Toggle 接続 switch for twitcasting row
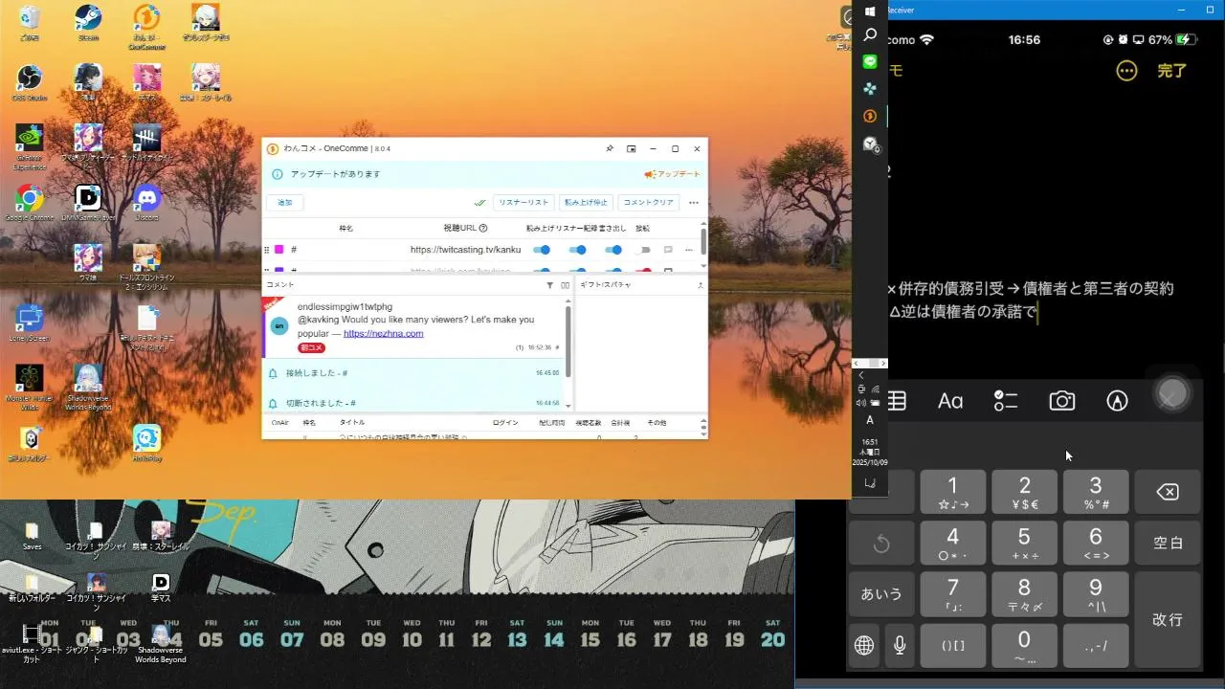This screenshot has height=689, width=1225. [x=643, y=250]
